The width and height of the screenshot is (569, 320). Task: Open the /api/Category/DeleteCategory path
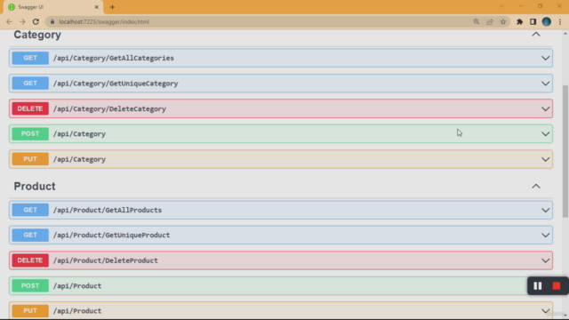coord(109,108)
